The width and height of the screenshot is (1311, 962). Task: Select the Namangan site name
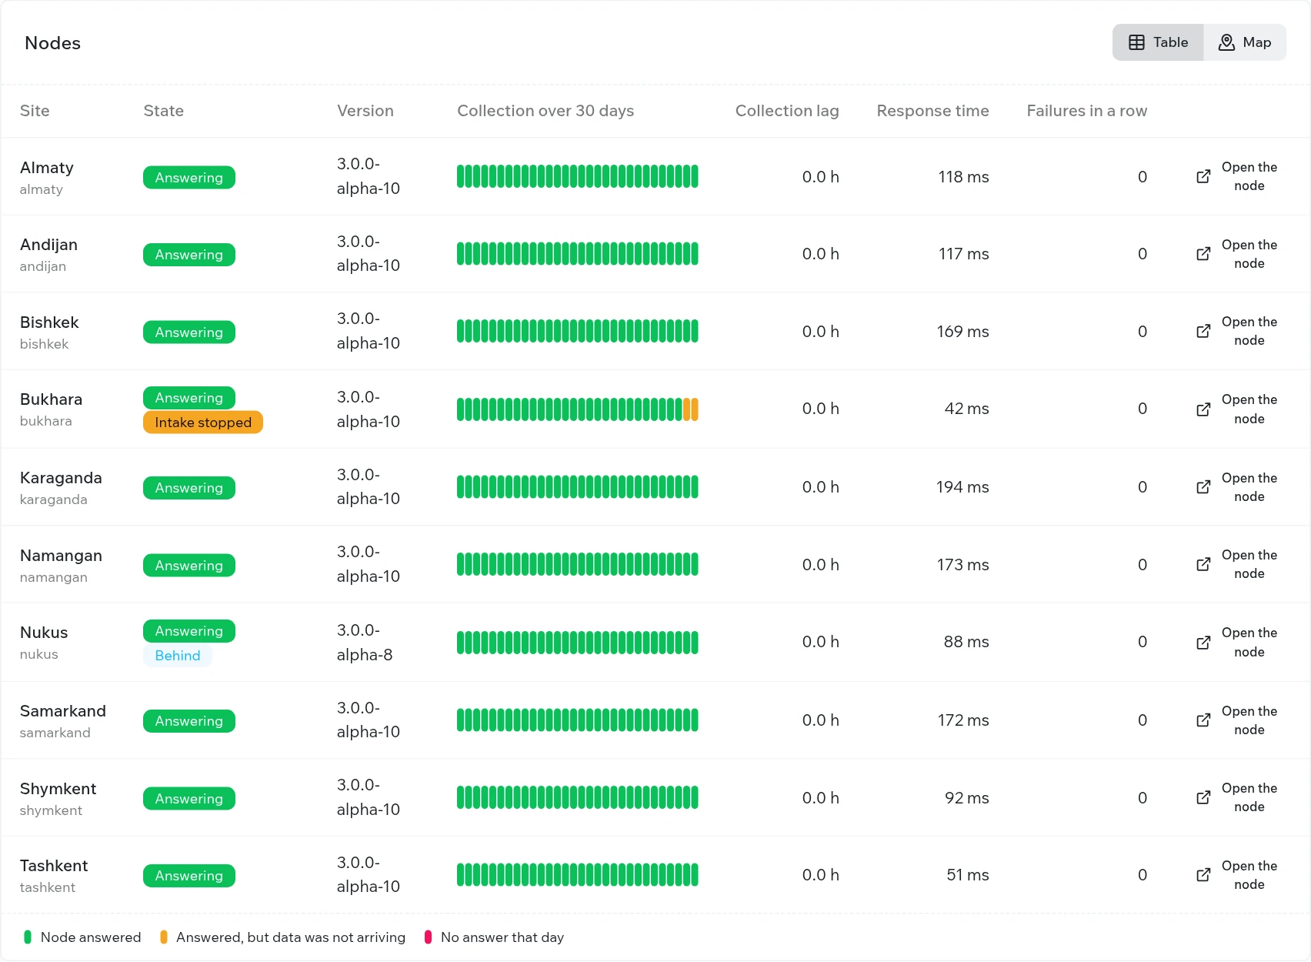pyautogui.click(x=61, y=556)
